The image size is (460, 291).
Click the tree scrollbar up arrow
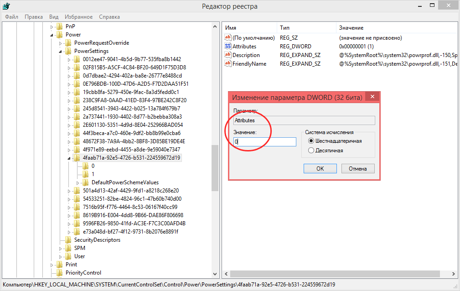coord(215,26)
